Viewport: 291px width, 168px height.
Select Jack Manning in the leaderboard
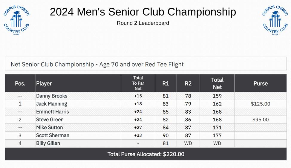pos(52,104)
